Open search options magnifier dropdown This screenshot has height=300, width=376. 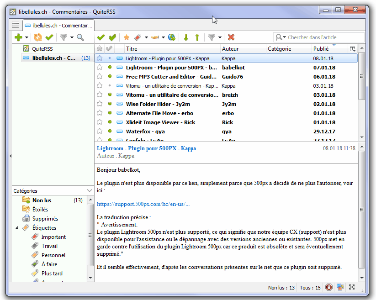(x=281, y=37)
